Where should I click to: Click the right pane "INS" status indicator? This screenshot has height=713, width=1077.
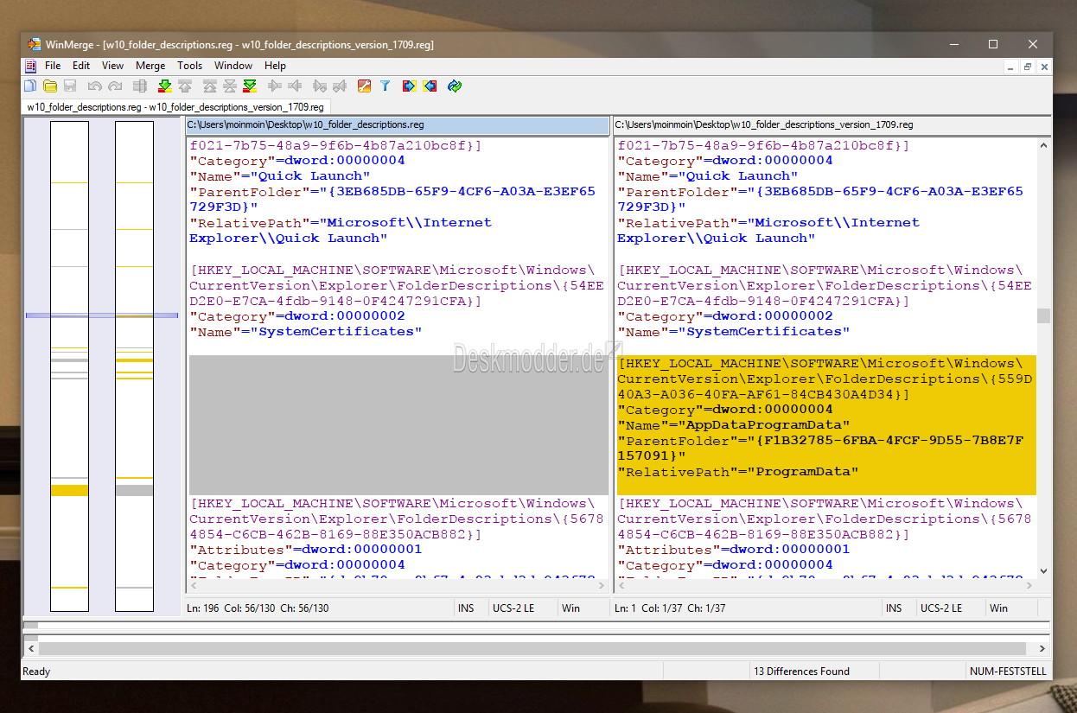[894, 608]
